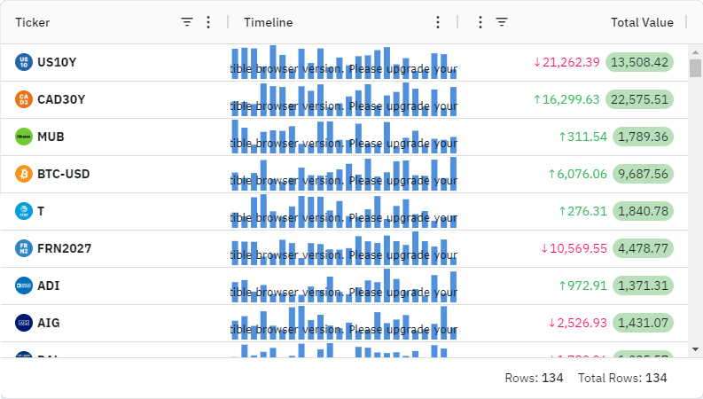Click the scrollbar down arrow
Viewport: 703px width, 399px height.
[x=695, y=349]
